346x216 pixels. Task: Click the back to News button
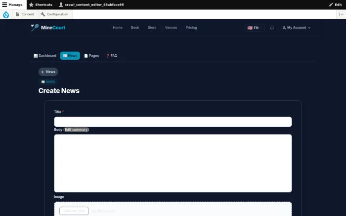point(48,72)
